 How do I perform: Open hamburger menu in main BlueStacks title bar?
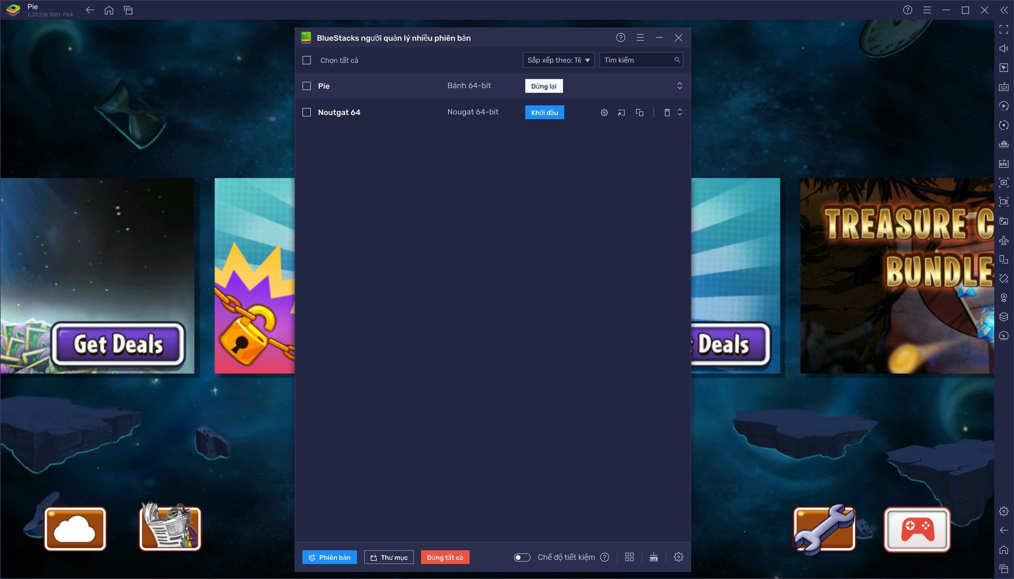tap(927, 10)
